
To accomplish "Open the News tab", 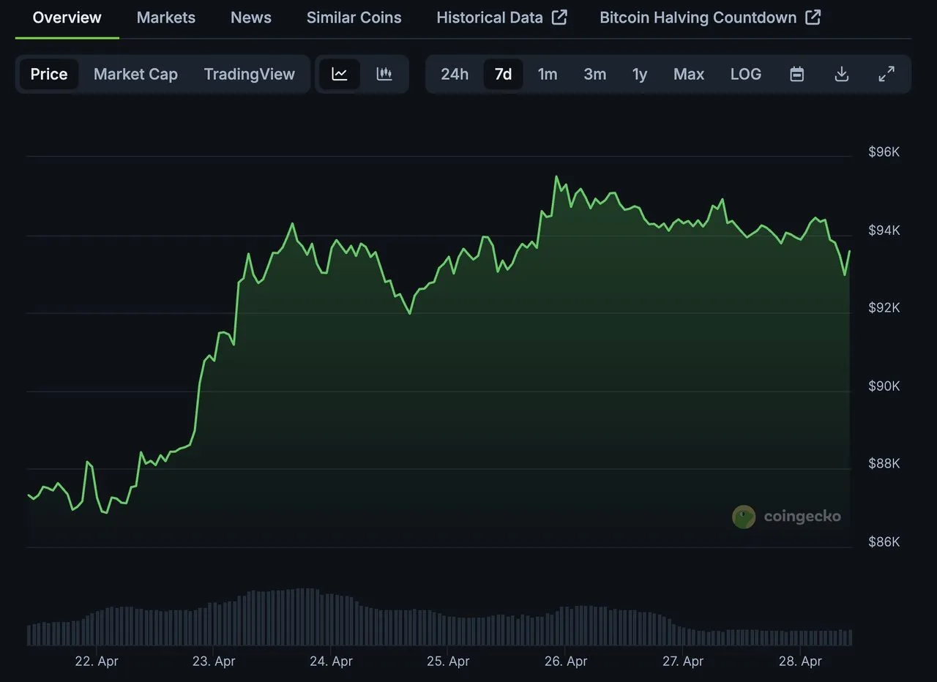I will coord(251,18).
